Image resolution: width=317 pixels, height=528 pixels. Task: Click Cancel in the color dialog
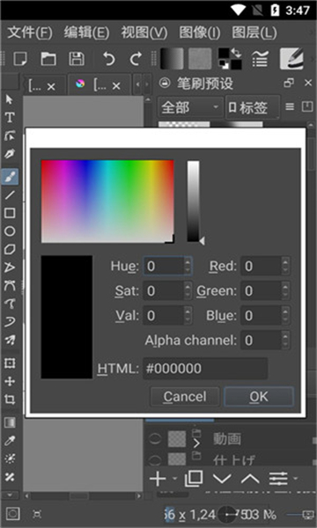tap(185, 396)
